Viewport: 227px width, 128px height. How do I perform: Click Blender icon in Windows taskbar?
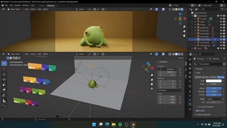tap(133, 124)
